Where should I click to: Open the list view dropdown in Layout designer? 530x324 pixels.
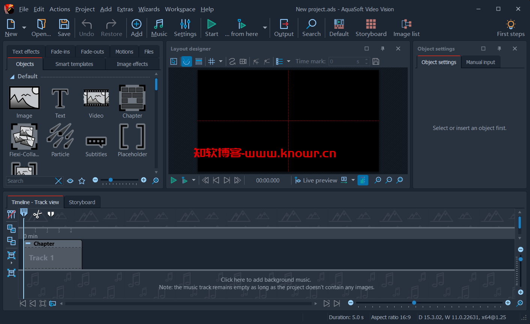tap(288, 61)
